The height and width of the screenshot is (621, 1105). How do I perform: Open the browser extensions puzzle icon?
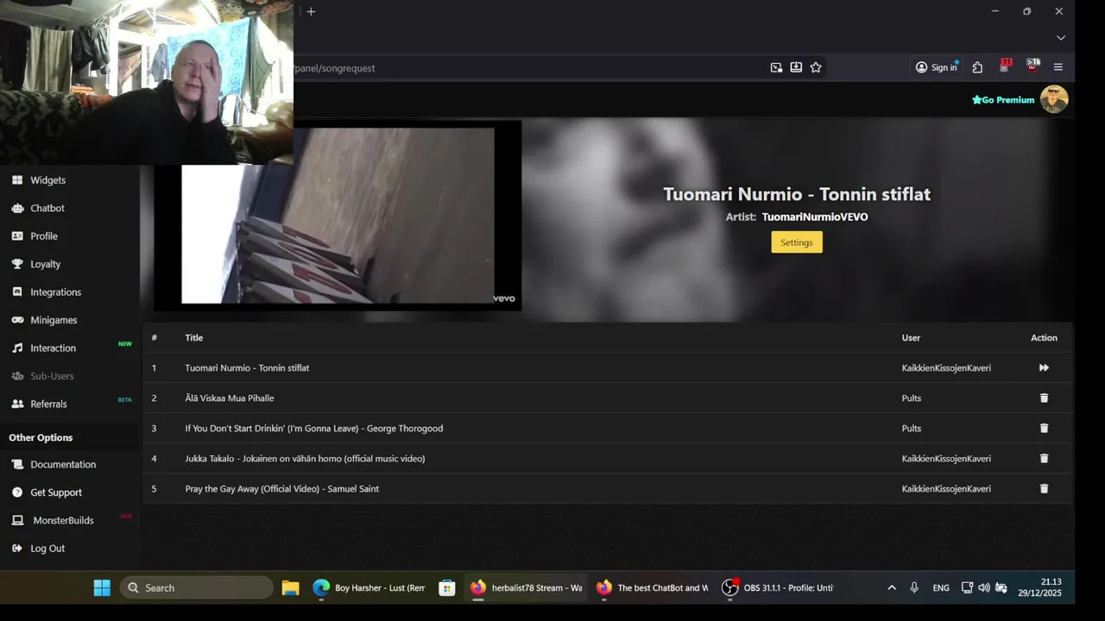[977, 67]
